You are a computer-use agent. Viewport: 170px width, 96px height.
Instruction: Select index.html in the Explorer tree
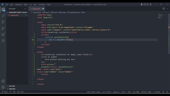(17, 15)
